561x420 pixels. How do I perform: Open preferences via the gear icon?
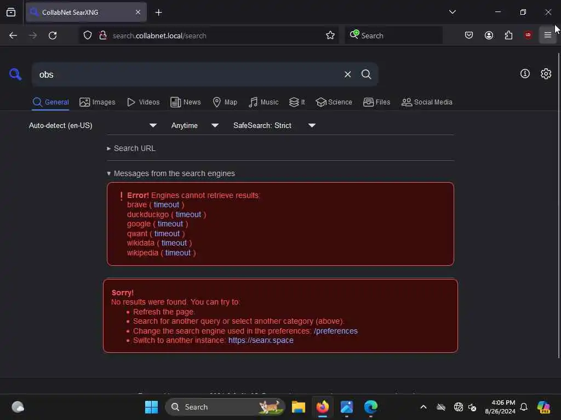(546, 74)
